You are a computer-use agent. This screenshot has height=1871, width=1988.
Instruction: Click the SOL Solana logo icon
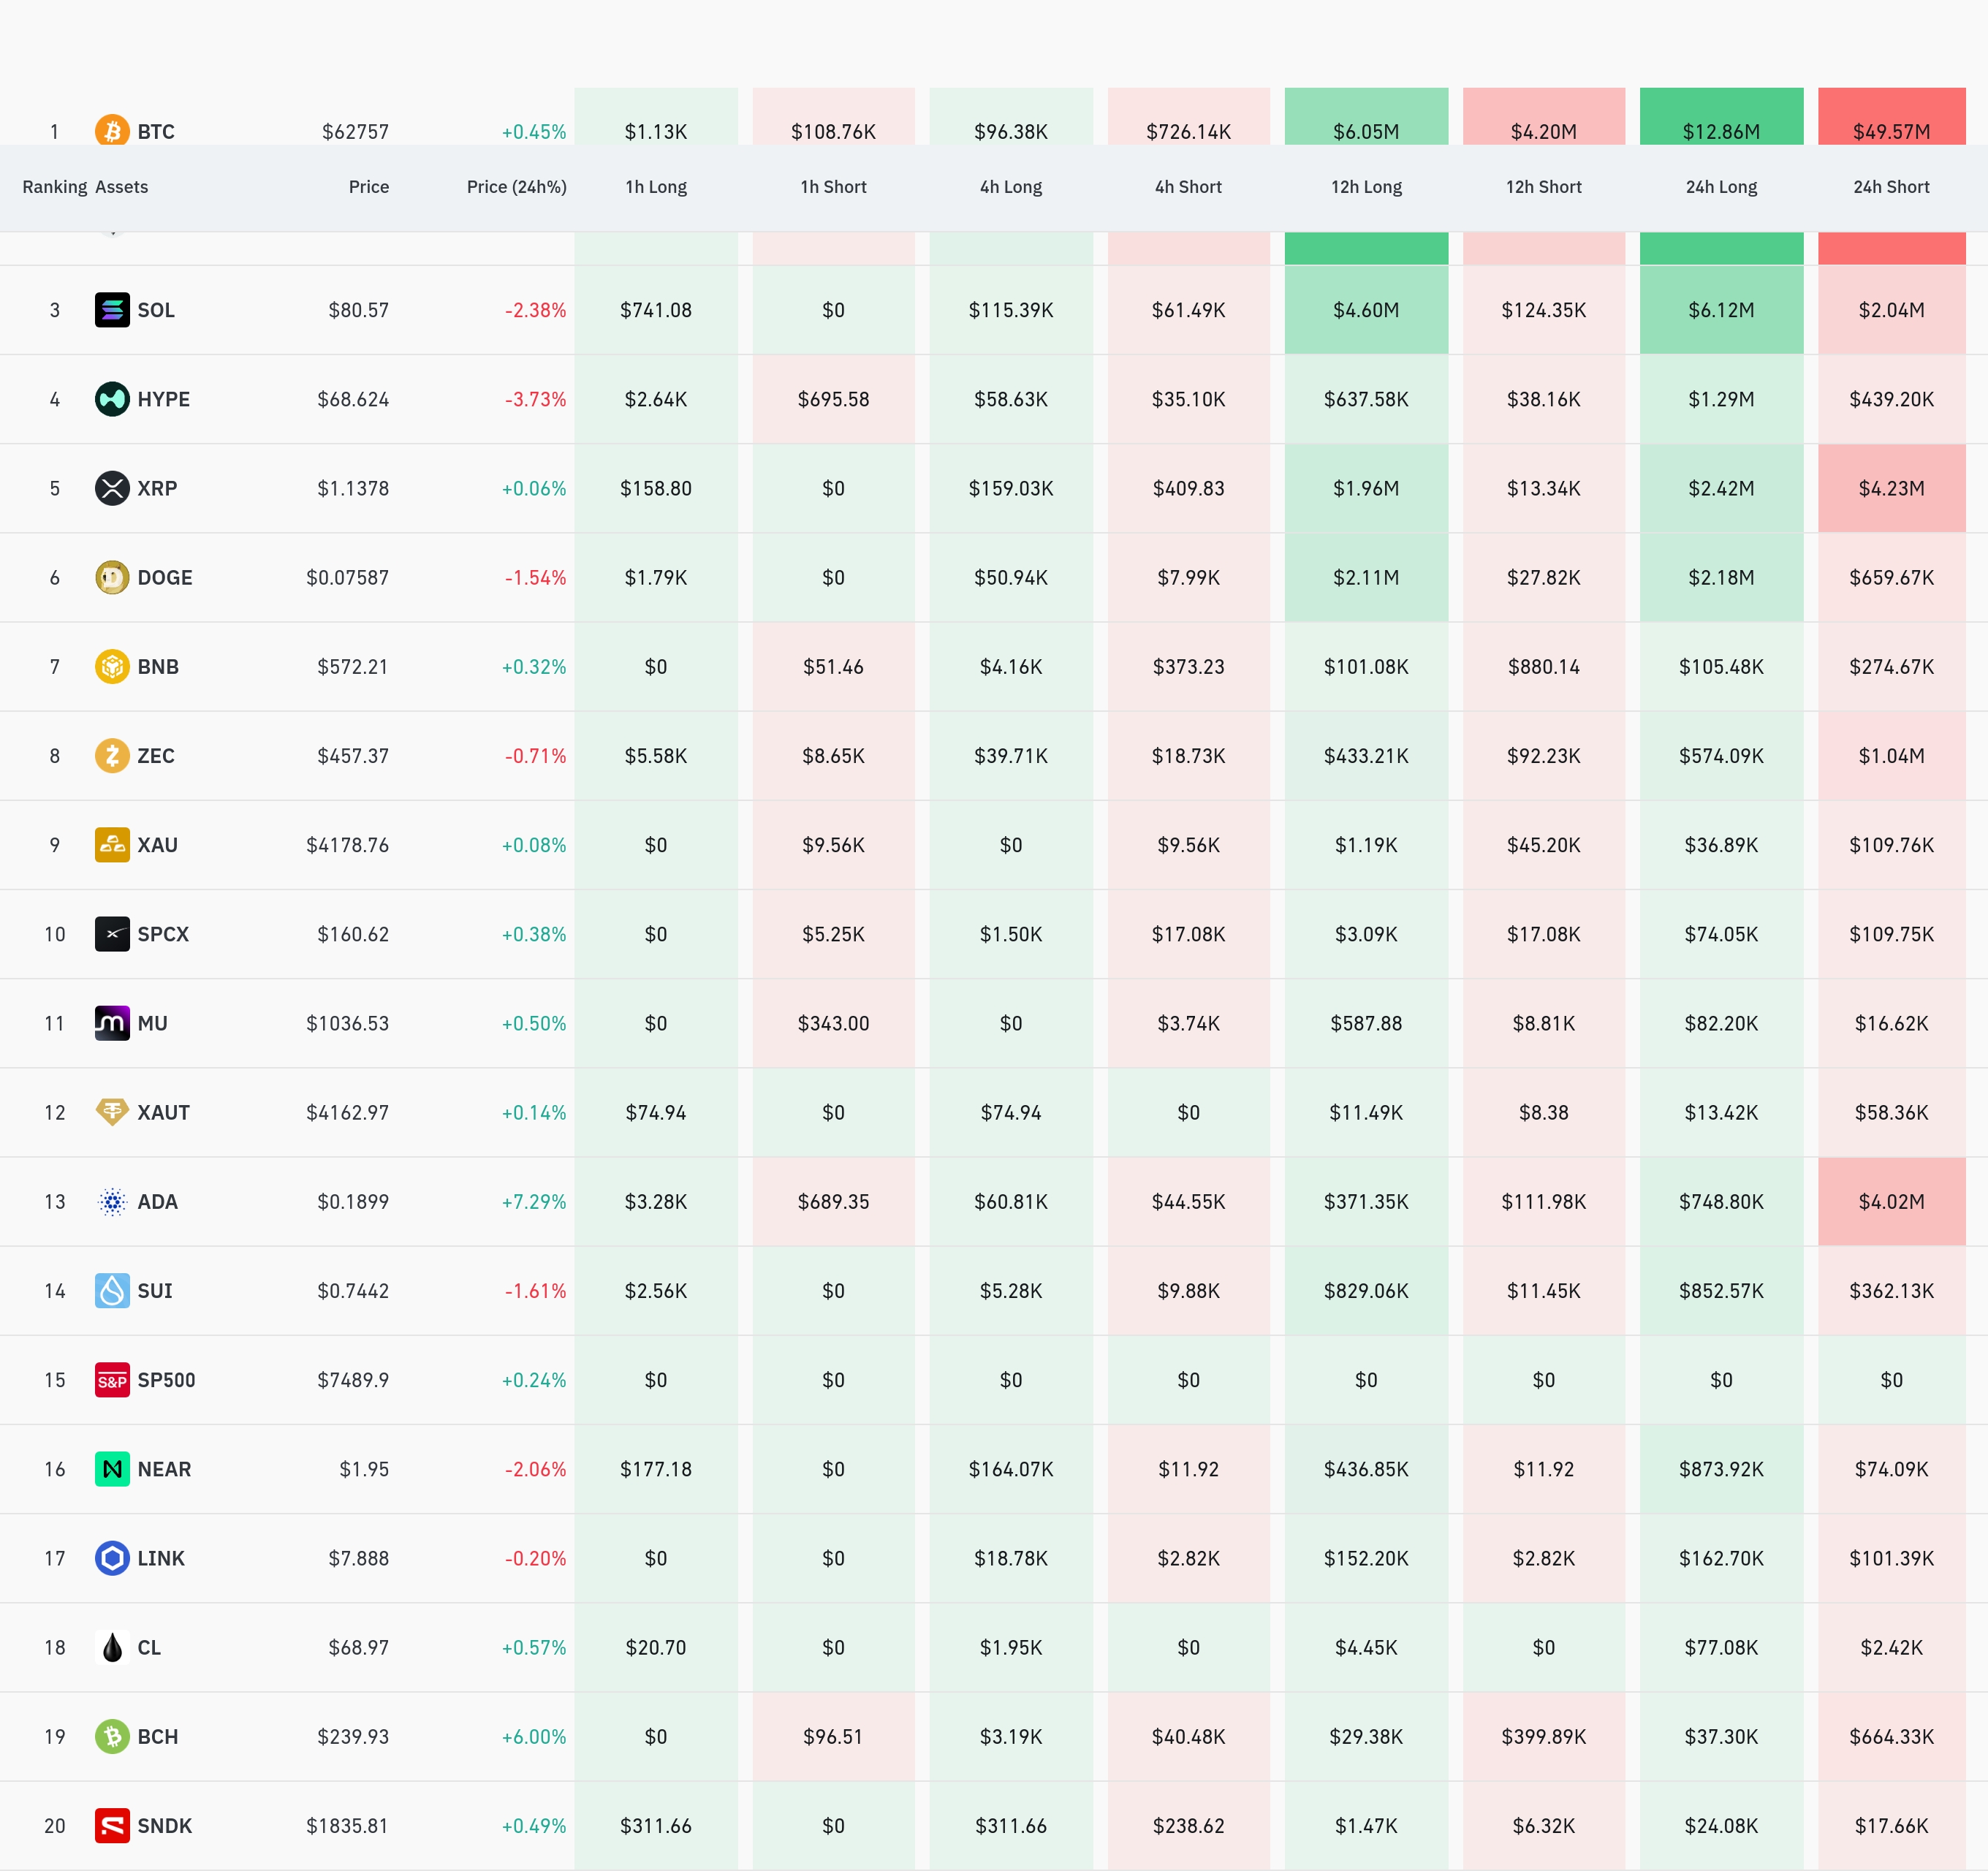click(112, 310)
